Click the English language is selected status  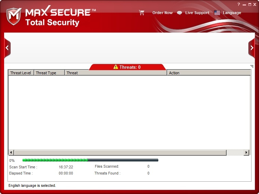tap(32, 185)
